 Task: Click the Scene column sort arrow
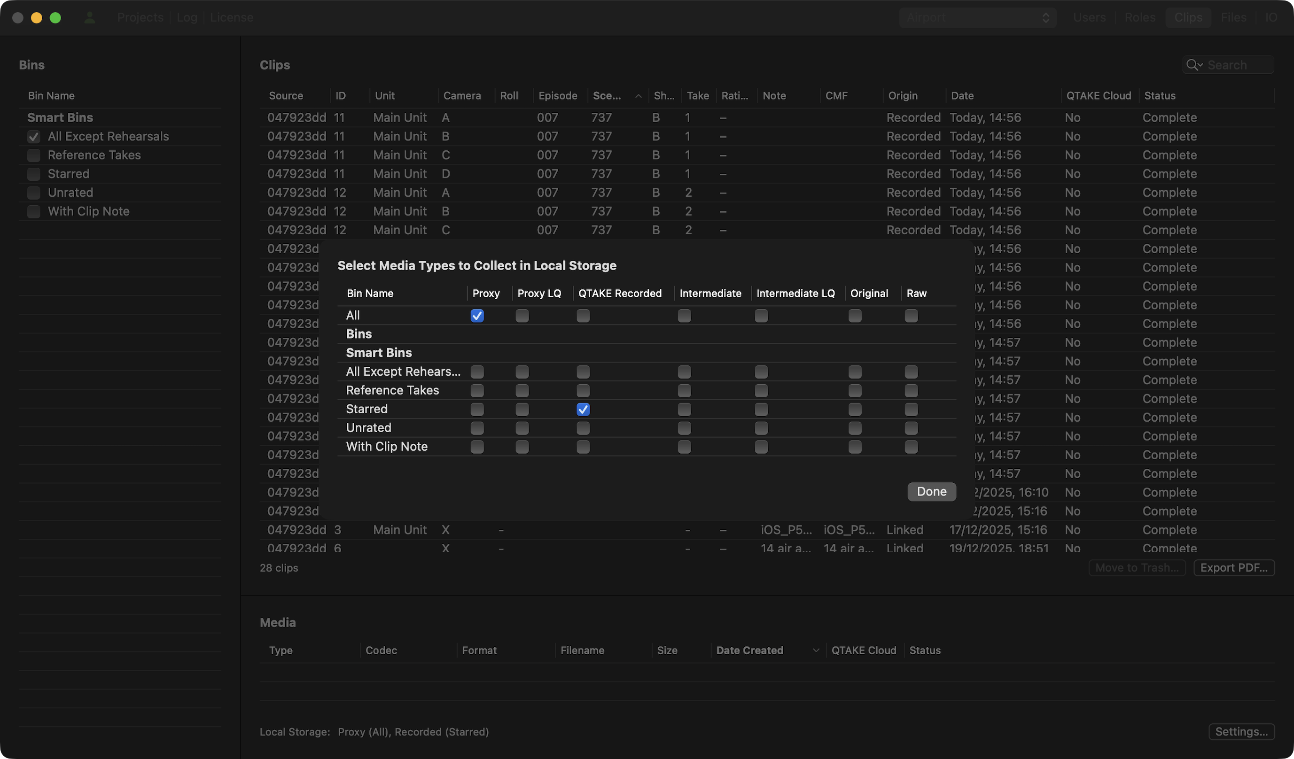coord(638,96)
